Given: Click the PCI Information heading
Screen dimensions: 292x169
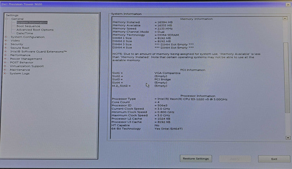Looking at the screenshot, I should pyautogui.click(x=193, y=70).
